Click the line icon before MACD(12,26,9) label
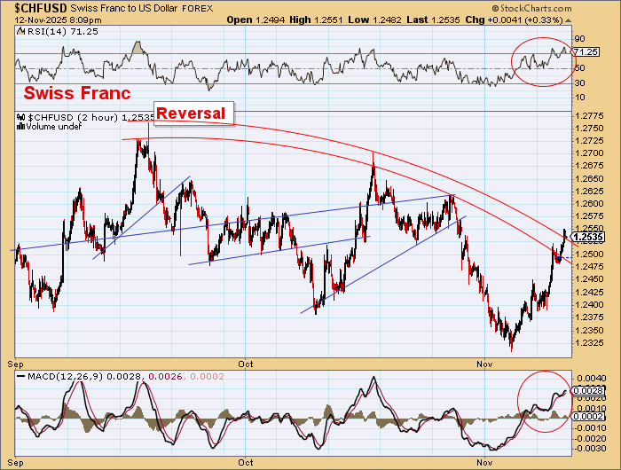Viewport: 621px width, 470px height. coord(21,376)
